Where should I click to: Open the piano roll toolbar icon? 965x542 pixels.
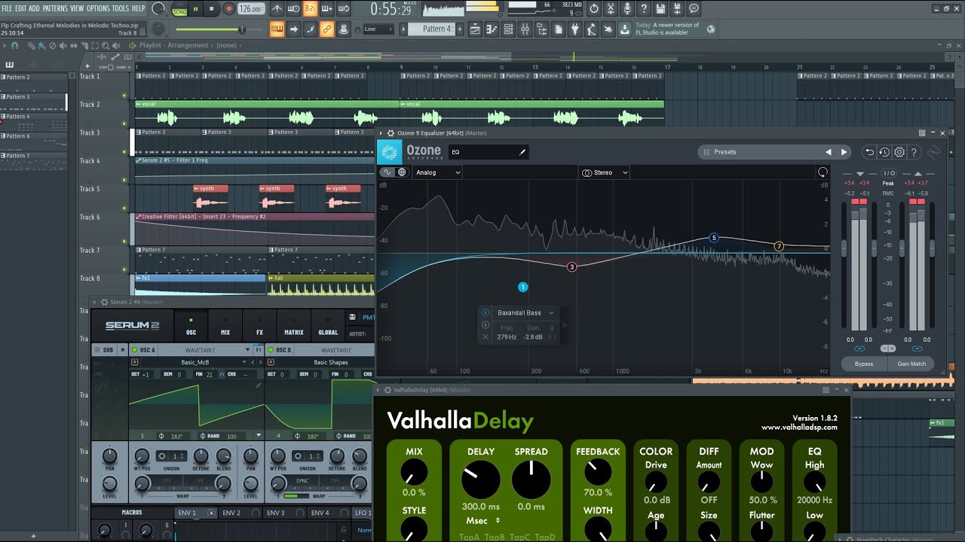pyautogui.click(x=491, y=29)
